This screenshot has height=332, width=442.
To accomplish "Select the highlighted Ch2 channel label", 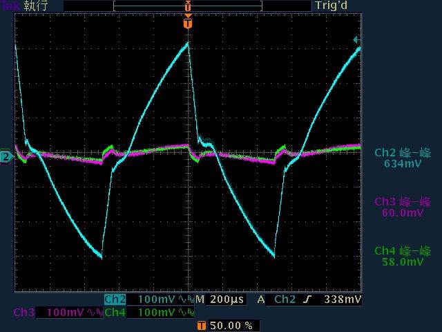I will click(115, 299).
